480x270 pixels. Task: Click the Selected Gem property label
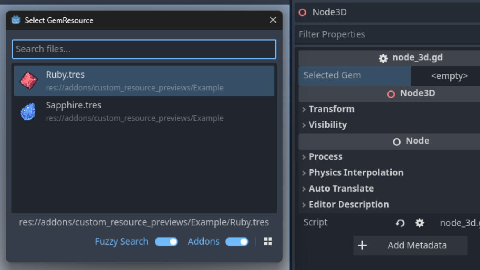click(x=332, y=75)
